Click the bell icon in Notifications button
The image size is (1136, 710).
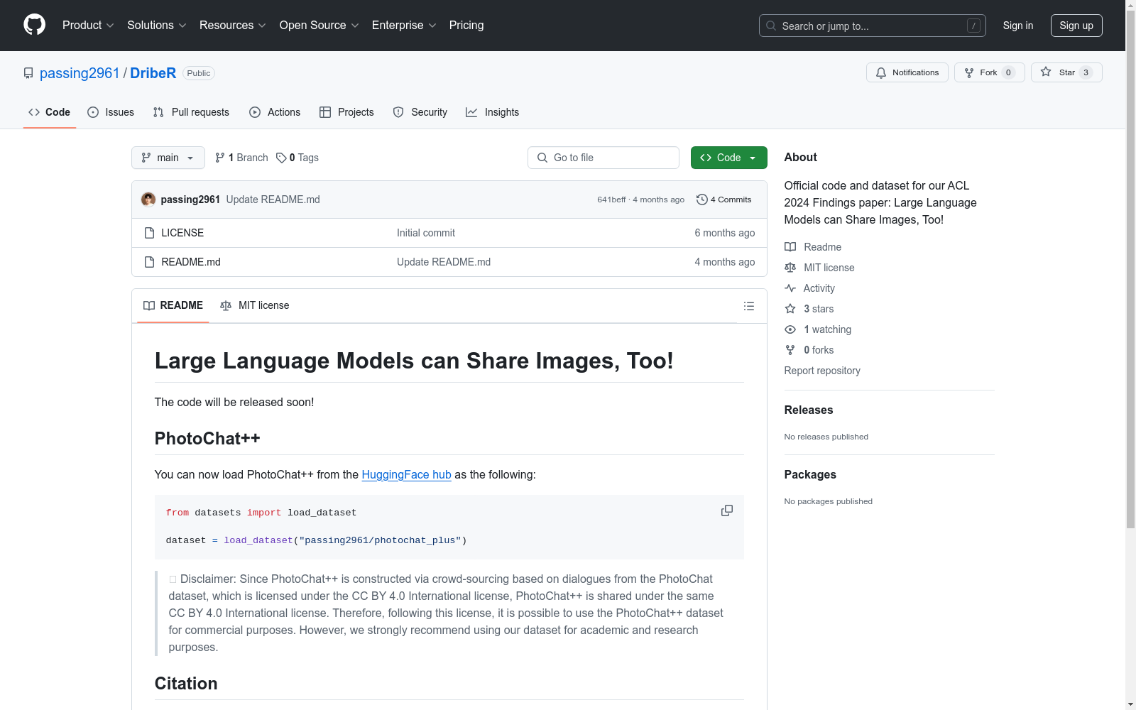click(881, 72)
